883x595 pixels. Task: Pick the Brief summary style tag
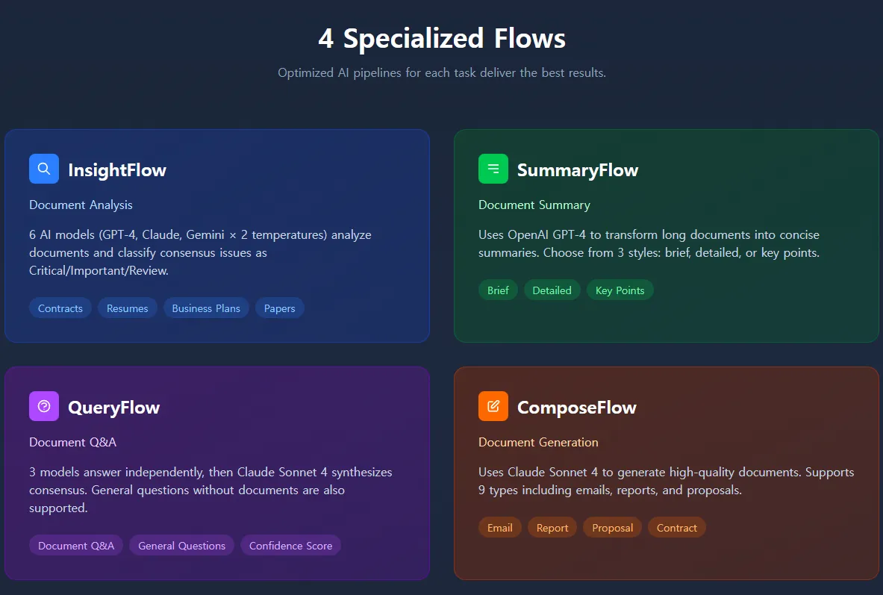coord(498,290)
